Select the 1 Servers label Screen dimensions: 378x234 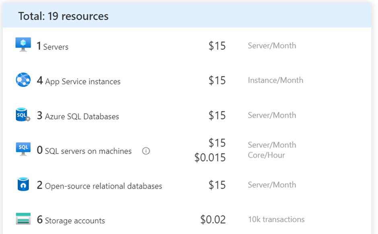click(52, 46)
